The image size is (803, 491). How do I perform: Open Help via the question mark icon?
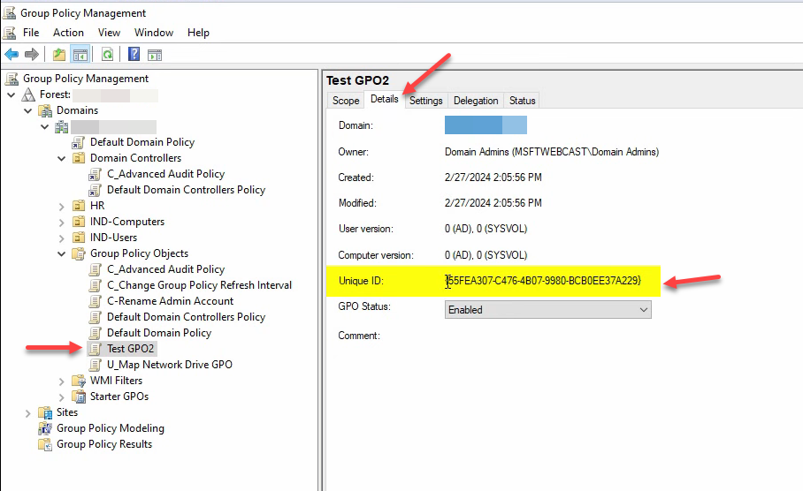pos(134,54)
